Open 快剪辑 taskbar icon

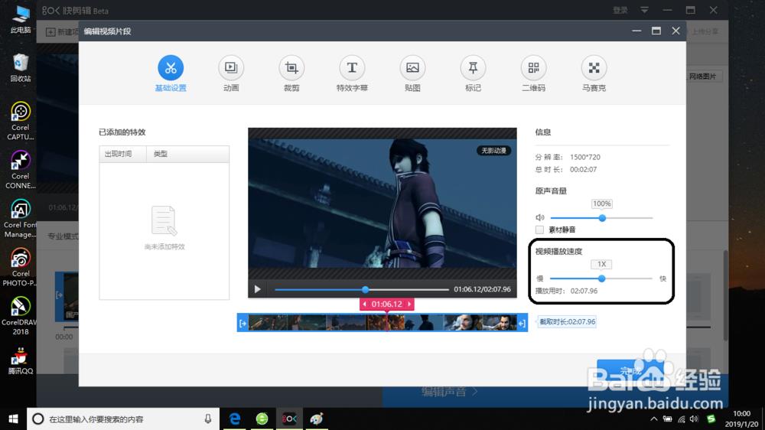pos(289,419)
